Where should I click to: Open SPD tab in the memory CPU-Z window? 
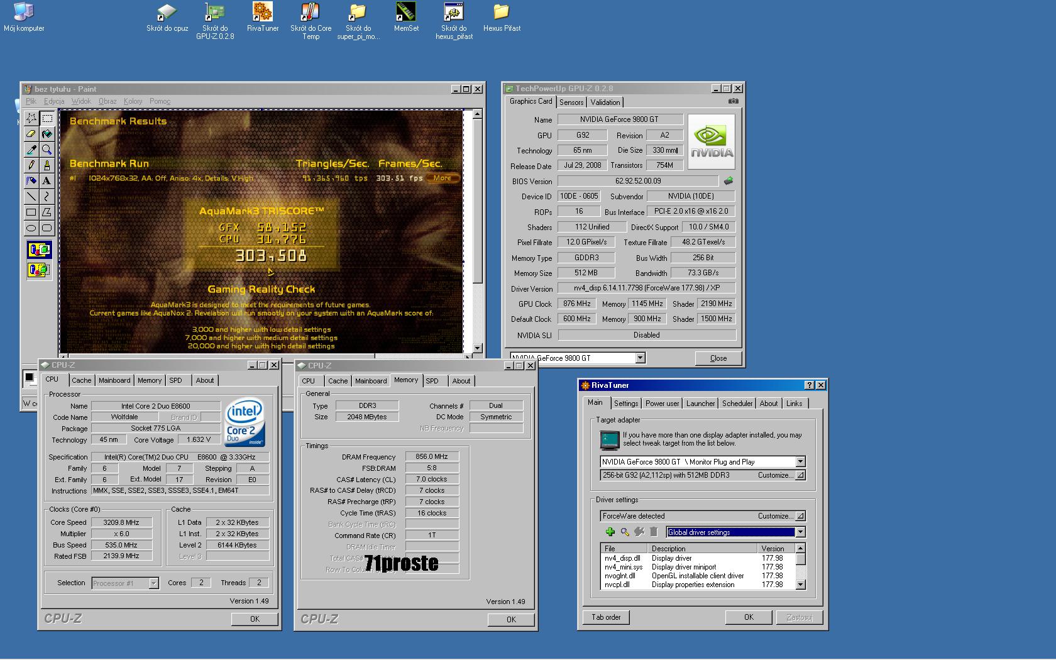tap(432, 381)
